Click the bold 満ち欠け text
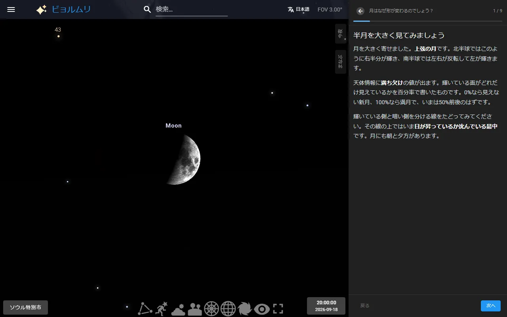The image size is (507, 317). pos(392,83)
